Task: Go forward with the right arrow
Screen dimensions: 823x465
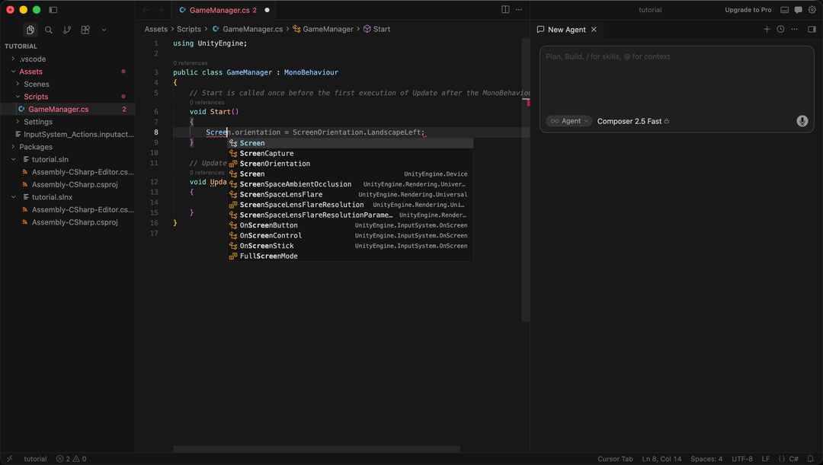Action: 160,10
